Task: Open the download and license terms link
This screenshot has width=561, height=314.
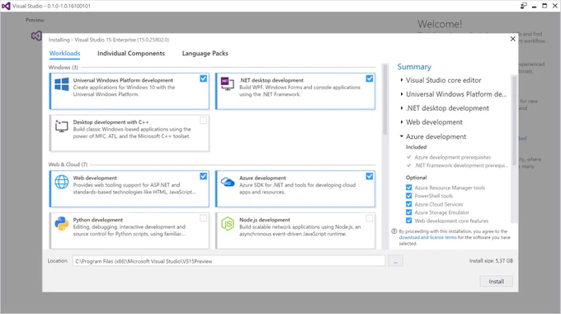Action: 427,237
